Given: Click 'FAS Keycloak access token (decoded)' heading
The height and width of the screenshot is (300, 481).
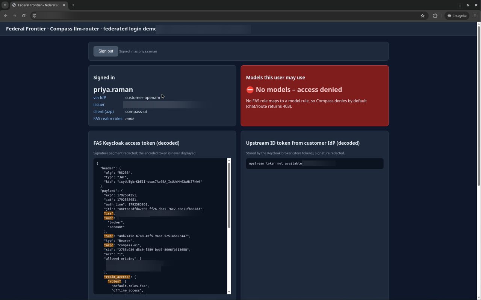Looking at the screenshot, I should tap(136, 143).
